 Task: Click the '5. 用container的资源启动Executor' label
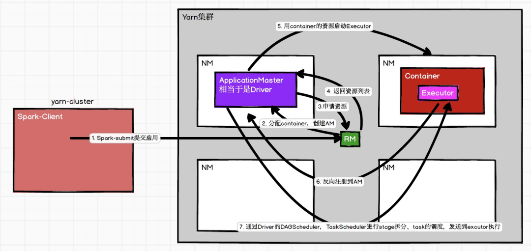(325, 27)
